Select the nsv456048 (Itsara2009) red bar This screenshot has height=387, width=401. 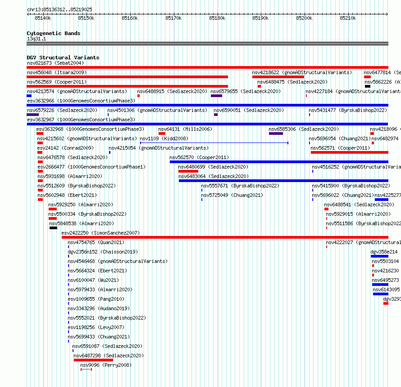pyautogui.click(x=128, y=77)
